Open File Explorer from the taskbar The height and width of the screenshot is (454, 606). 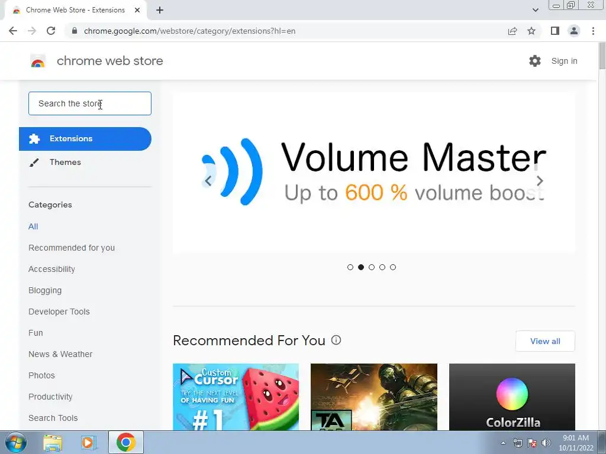coord(53,442)
